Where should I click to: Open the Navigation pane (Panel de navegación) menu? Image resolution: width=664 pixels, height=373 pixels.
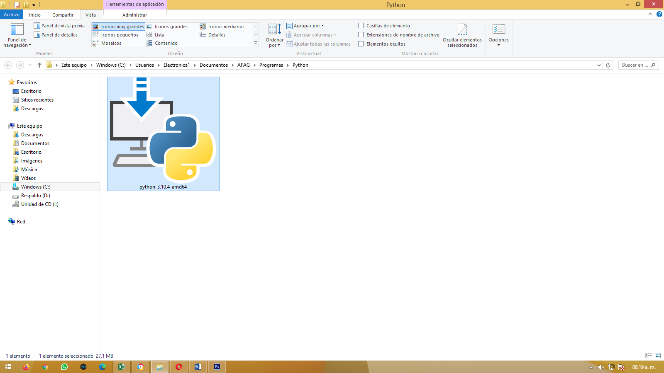17,35
